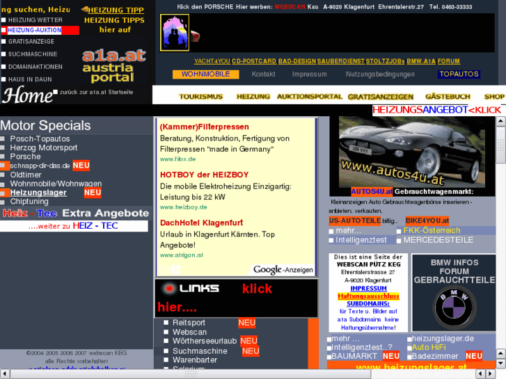Open the Haftungsausschluss link
The width and height of the screenshot is (506, 379).
(368, 296)
